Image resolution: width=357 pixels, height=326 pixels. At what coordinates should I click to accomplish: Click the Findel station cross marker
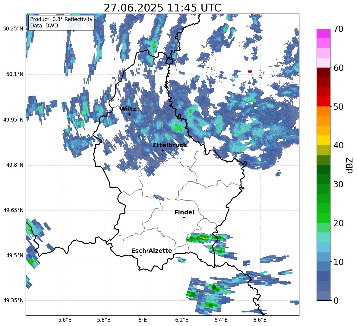pos(184,218)
